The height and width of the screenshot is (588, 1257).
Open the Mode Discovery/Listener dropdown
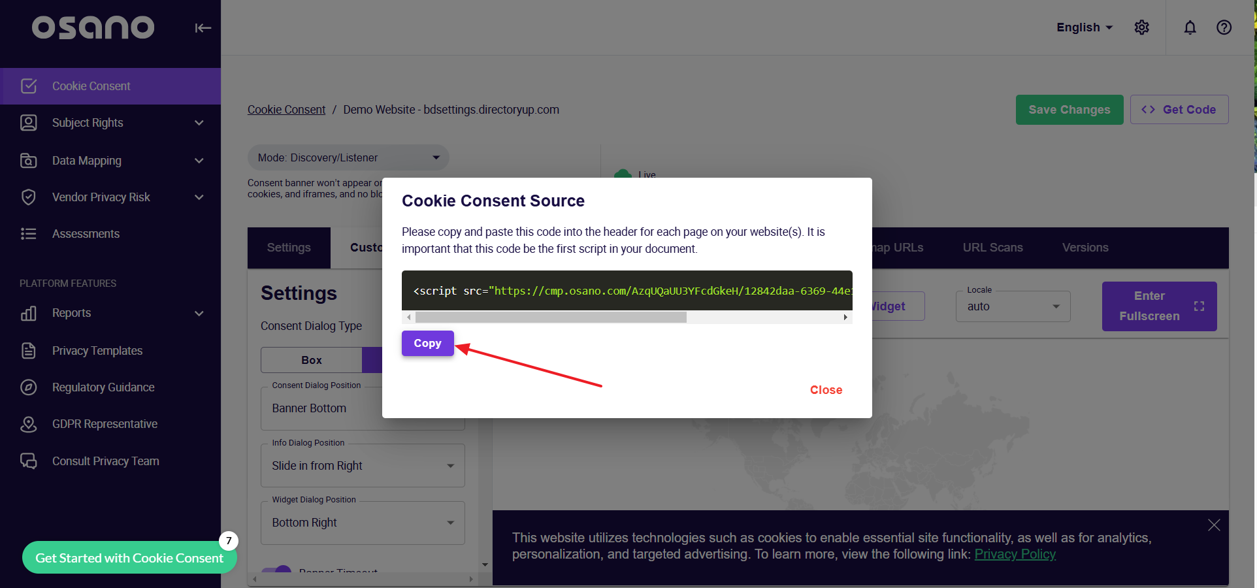pos(348,157)
